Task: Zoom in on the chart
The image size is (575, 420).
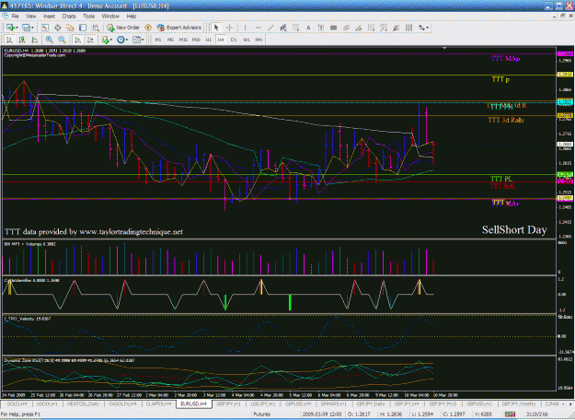Action: tap(49, 40)
